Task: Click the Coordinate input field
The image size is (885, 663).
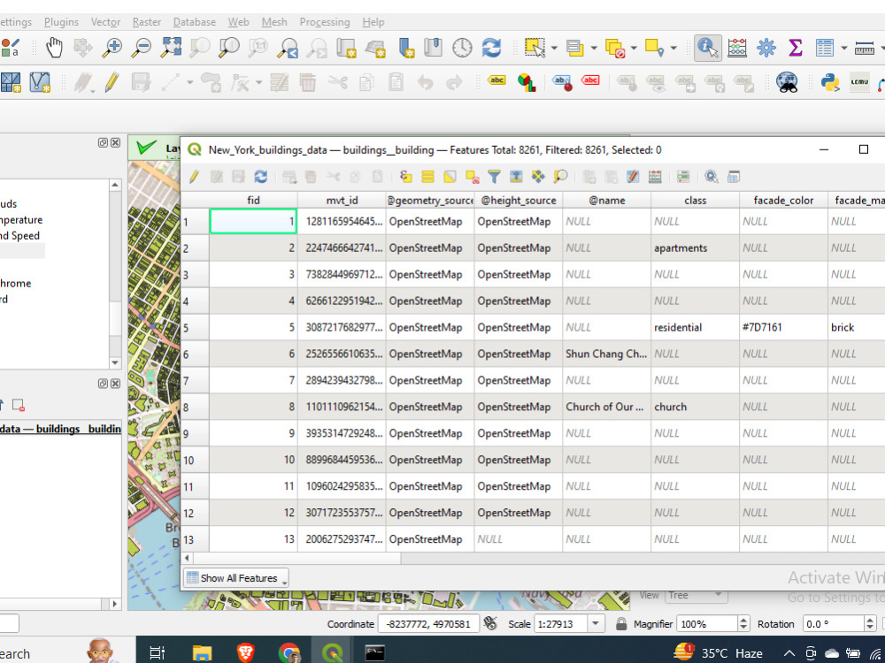Action: pos(428,623)
